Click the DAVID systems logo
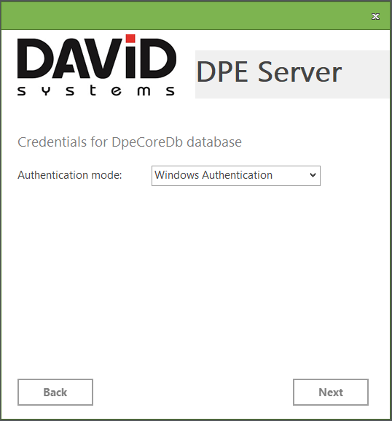392x421 pixels. (x=97, y=65)
